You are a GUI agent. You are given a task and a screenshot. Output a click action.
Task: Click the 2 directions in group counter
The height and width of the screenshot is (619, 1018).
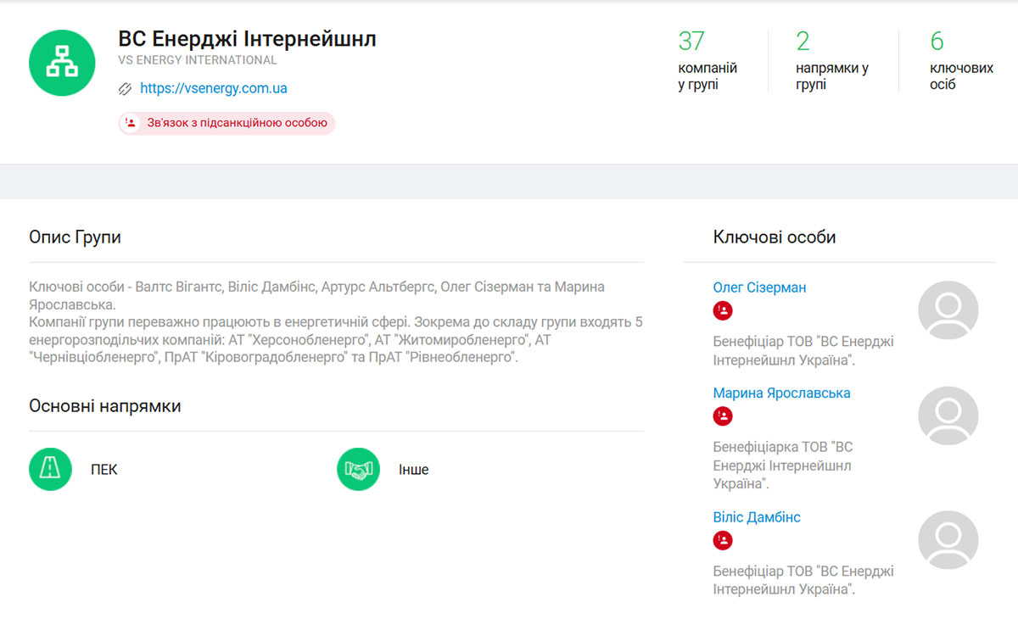pos(831,61)
